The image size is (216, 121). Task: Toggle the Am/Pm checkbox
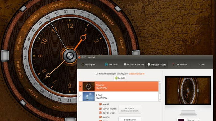coord(100,117)
